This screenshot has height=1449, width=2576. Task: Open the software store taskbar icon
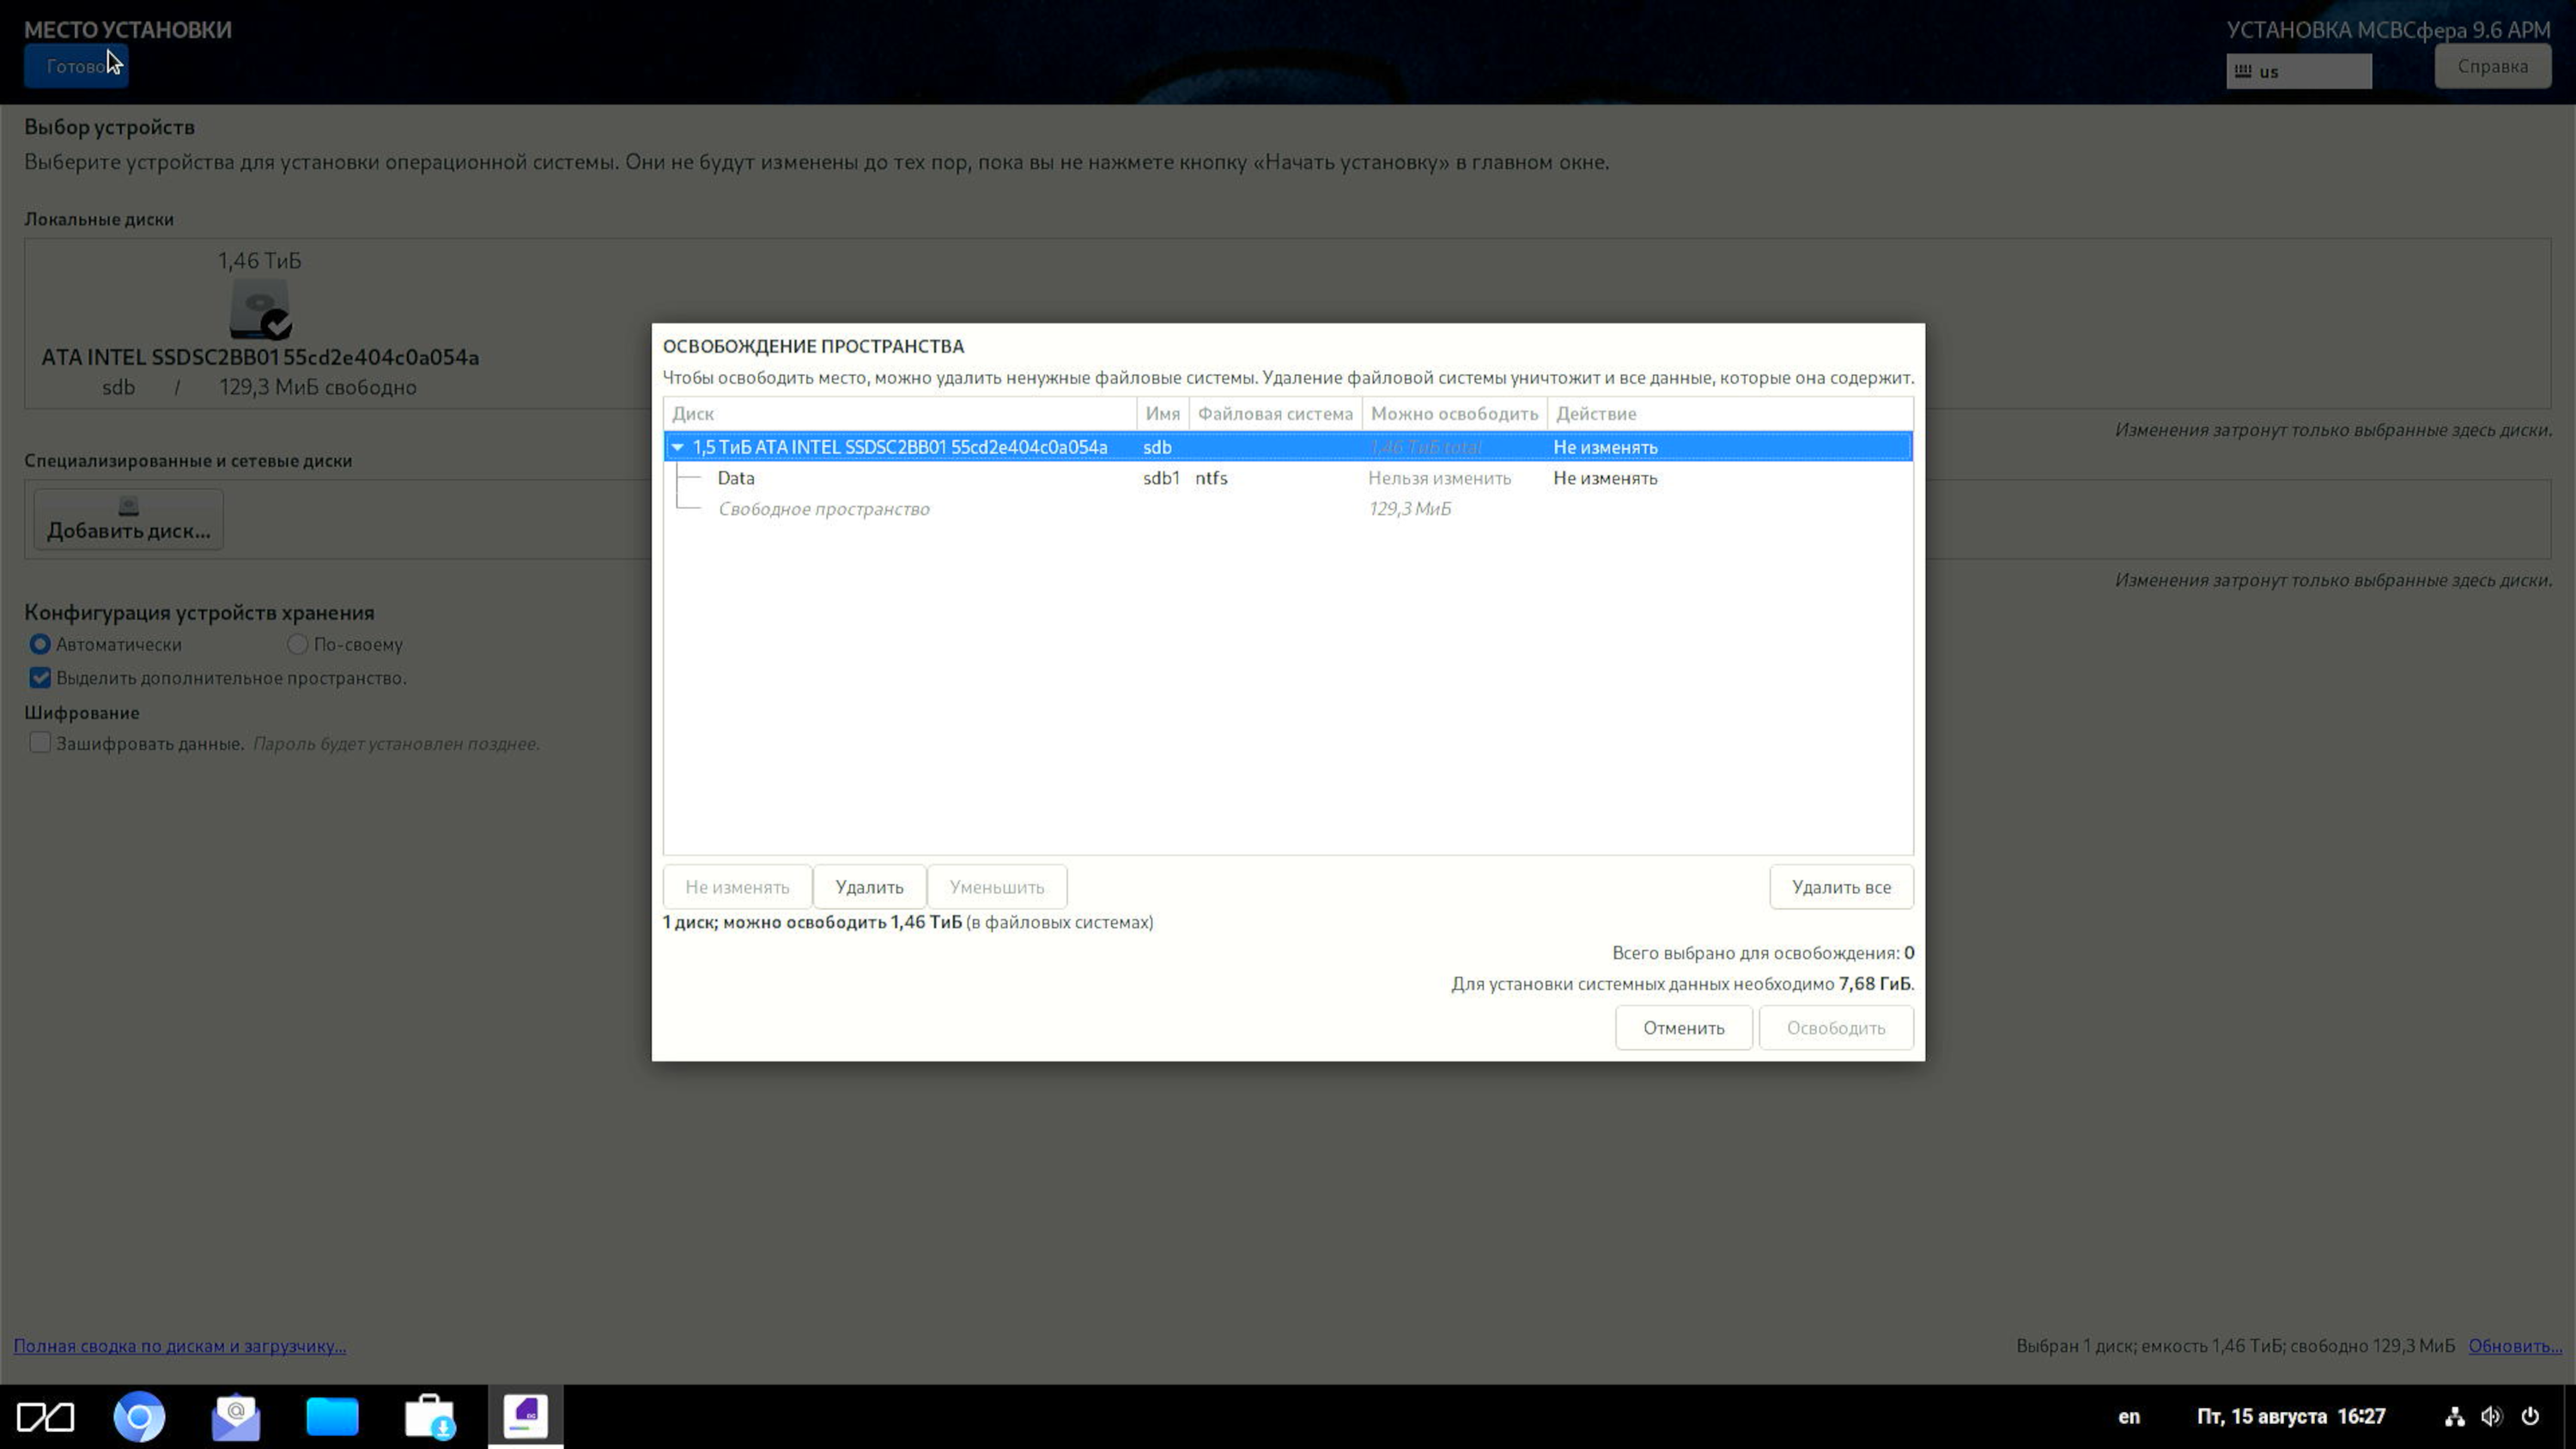tap(429, 1416)
